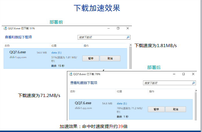Click the 操作 column header in the 78% window
Image resolution: width=202 pixels, height=132 pixels.
tap(152, 91)
